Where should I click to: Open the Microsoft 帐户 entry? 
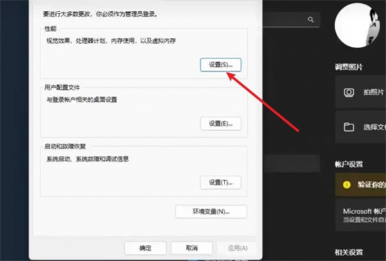click(360, 215)
